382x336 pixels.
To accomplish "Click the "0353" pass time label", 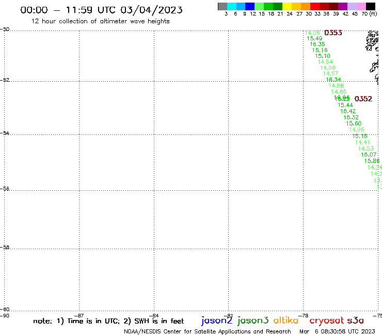I will pyautogui.click(x=333, y=33).
